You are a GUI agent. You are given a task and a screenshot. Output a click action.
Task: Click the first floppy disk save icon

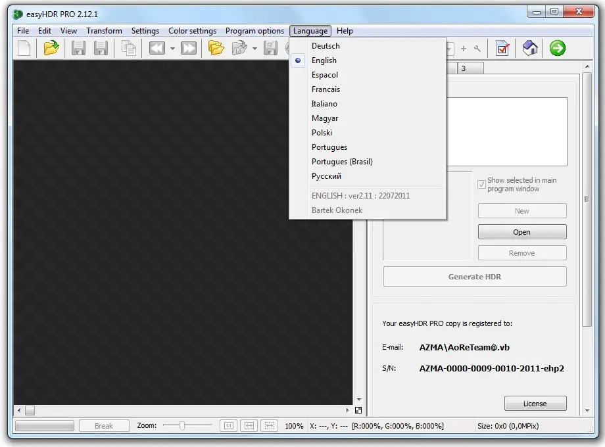[x=78, y=48]
